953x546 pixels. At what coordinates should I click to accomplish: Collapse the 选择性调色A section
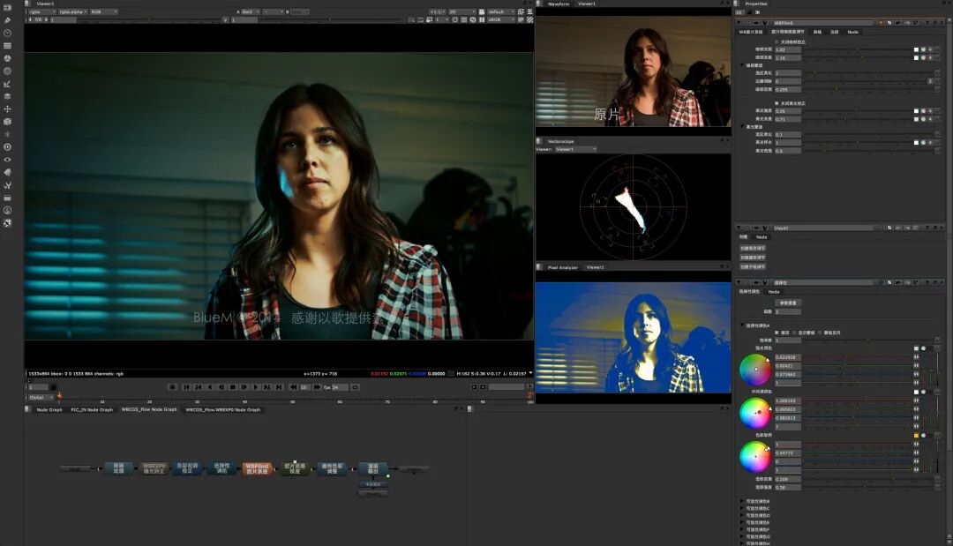(742, 325)
